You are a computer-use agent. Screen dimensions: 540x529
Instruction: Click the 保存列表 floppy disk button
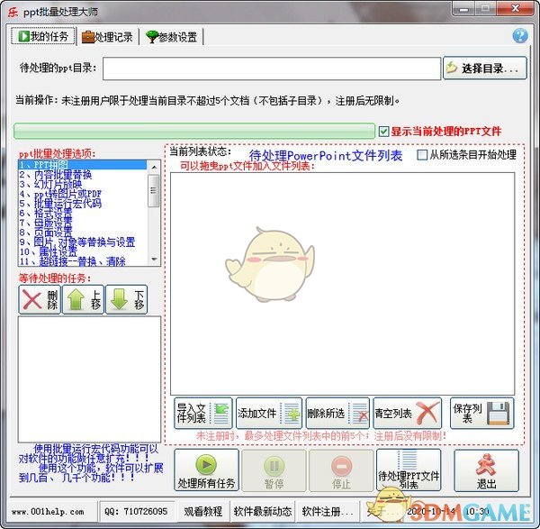click(482, 413)
